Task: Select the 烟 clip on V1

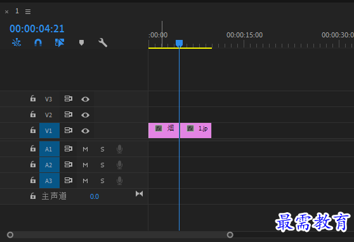Action: [x=164, y=131]
